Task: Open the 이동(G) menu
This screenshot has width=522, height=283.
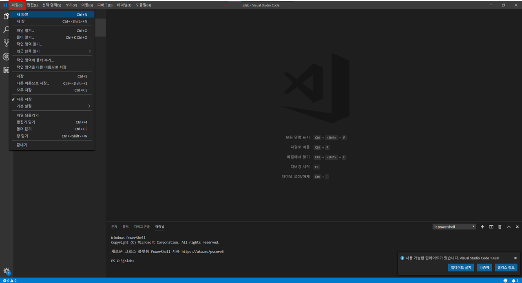Action: [87, 5]
